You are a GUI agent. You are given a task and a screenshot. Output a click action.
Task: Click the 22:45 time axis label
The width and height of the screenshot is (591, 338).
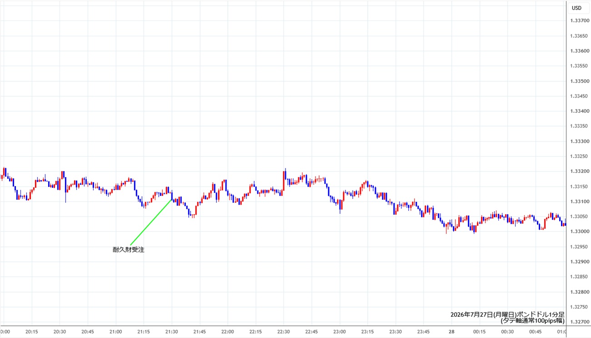[x=311, y=332]
